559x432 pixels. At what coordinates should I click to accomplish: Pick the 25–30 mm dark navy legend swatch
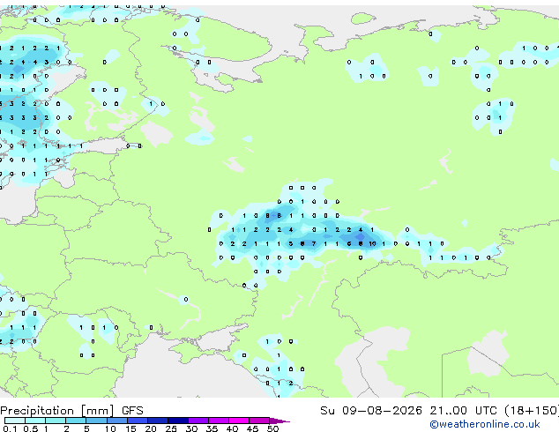178,421
